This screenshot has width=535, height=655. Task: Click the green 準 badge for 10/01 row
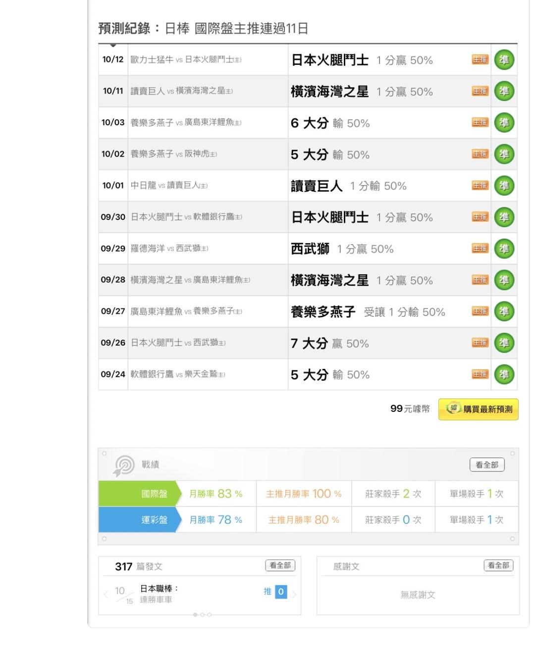[x=504, y=186]
